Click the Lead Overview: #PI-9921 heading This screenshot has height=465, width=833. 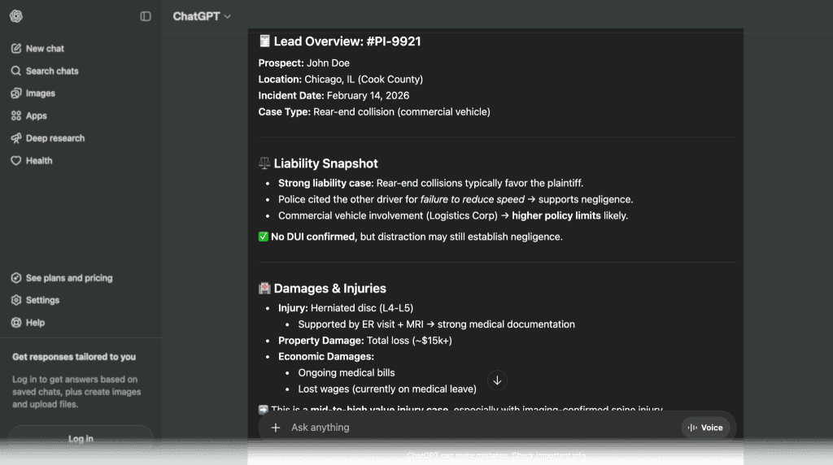[x=339, y=41]
